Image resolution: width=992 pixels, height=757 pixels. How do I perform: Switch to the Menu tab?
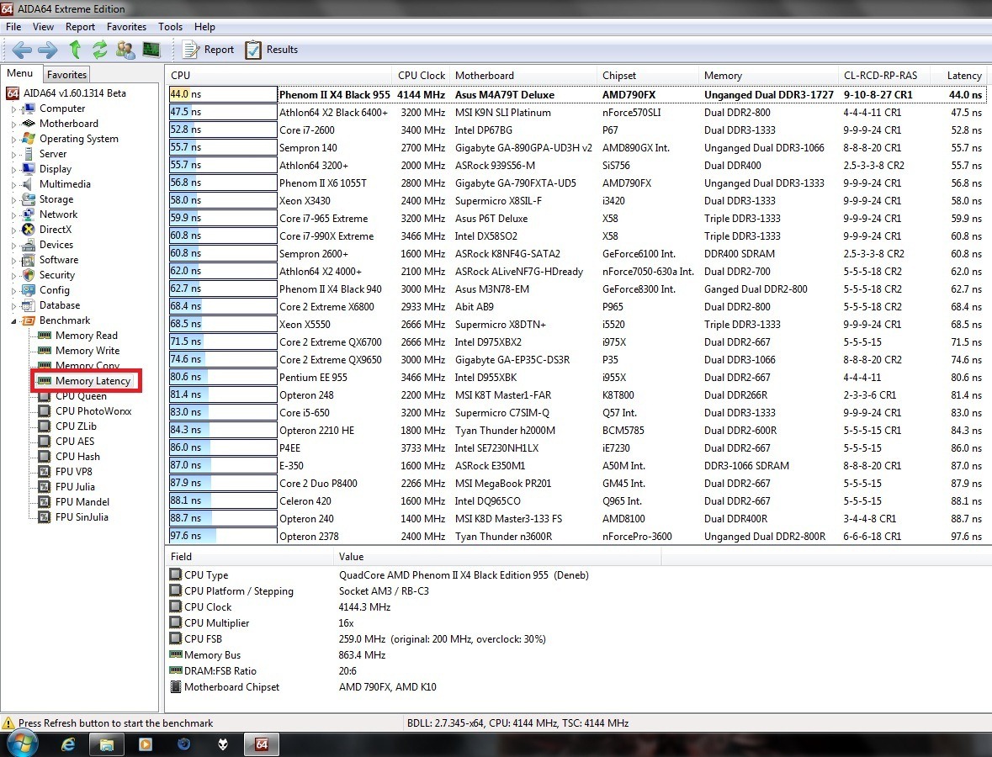pos(19,73)
